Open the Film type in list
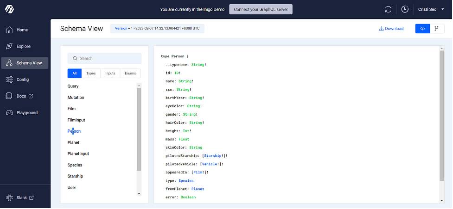 71,109
